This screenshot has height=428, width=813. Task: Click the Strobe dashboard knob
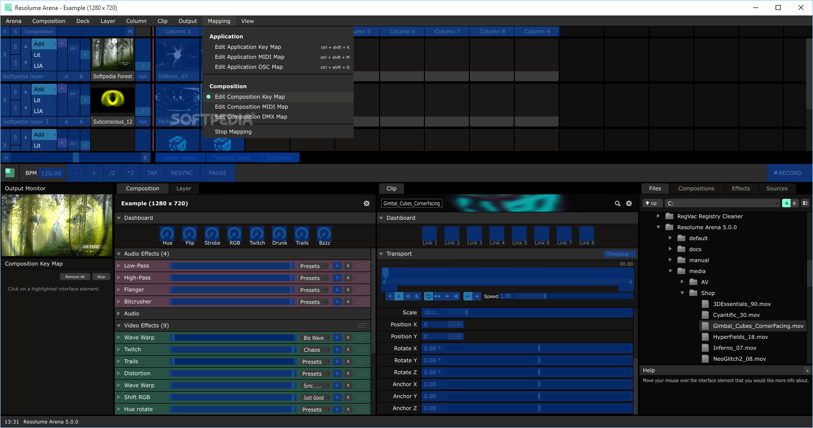(x=212, y=233)
